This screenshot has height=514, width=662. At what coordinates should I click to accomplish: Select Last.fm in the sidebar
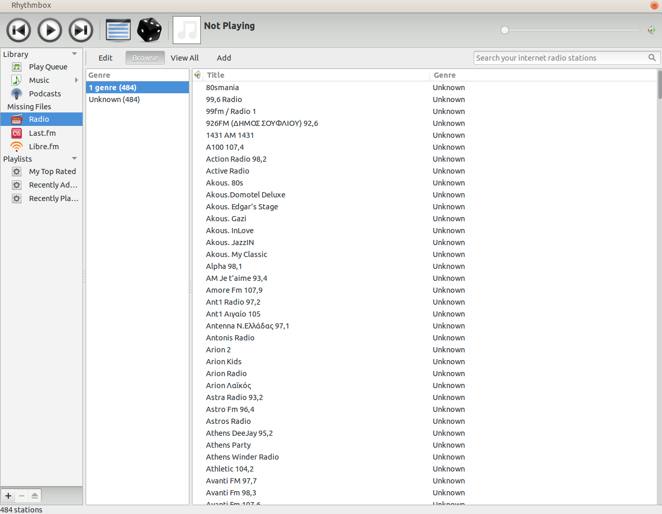(42, 133)
